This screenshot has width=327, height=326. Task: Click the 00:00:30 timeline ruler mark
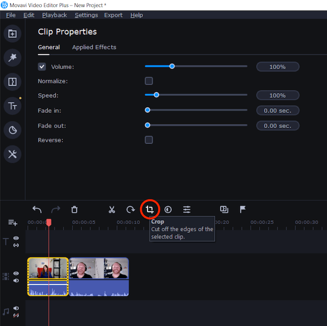(306, 222)
